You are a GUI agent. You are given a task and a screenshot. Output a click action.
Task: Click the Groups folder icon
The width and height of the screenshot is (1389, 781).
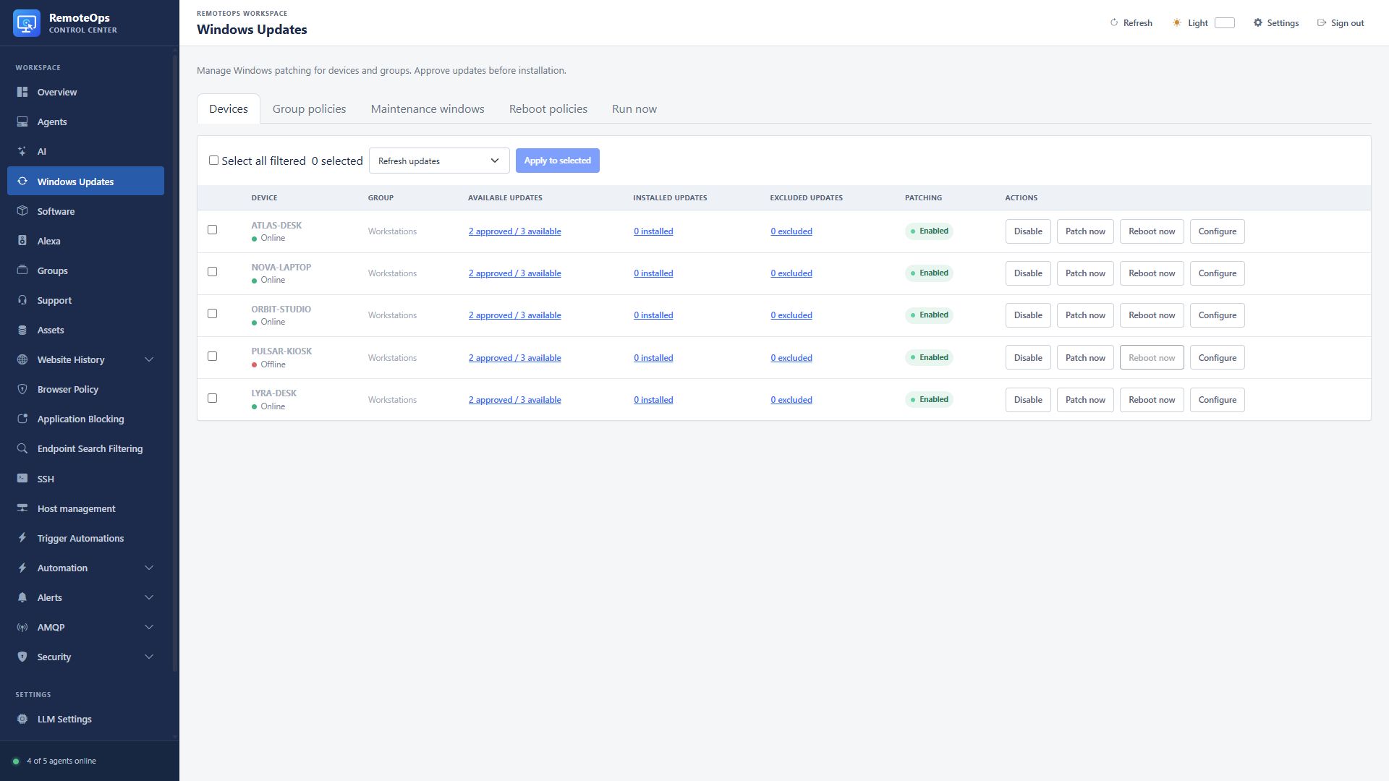[22, 270]
